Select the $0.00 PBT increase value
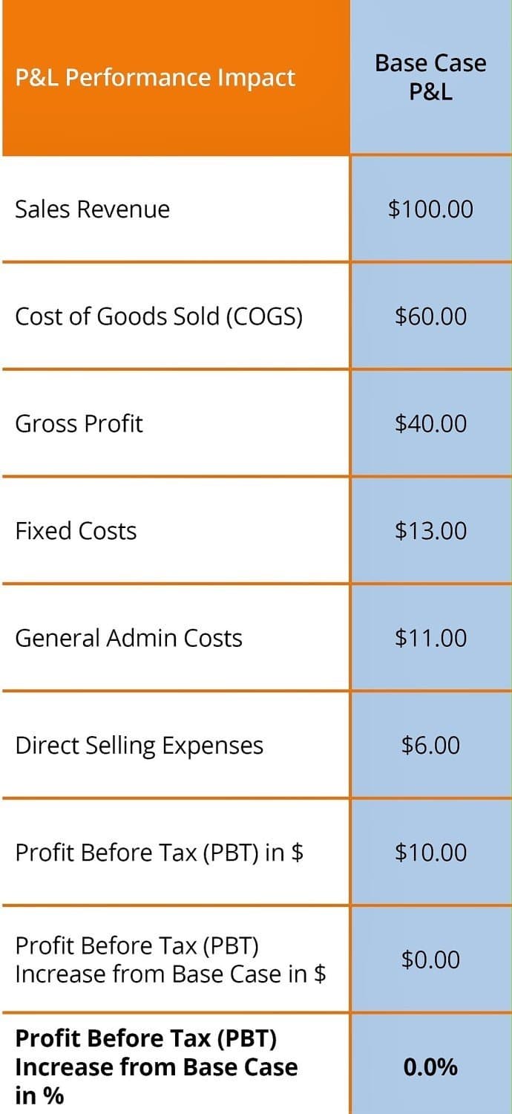This screenshot has height=1114, width=512. point(430,959)
